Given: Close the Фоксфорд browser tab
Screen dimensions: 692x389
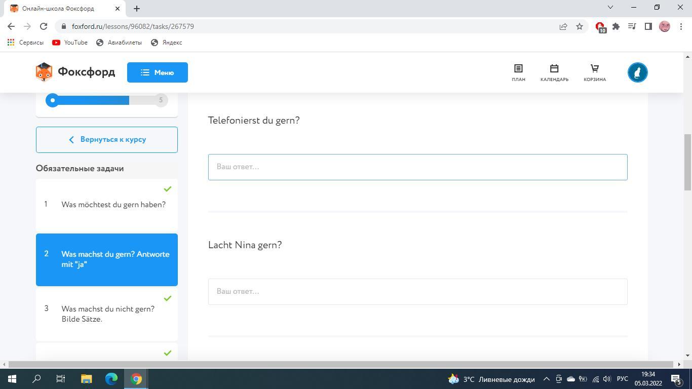Looking at the screenshot, I should coord(118,9).
